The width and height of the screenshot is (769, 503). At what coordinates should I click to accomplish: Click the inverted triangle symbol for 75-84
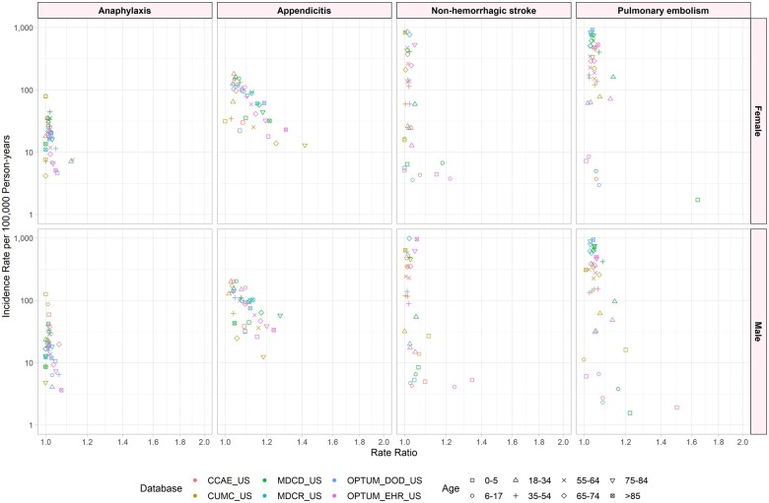[613, 480]
